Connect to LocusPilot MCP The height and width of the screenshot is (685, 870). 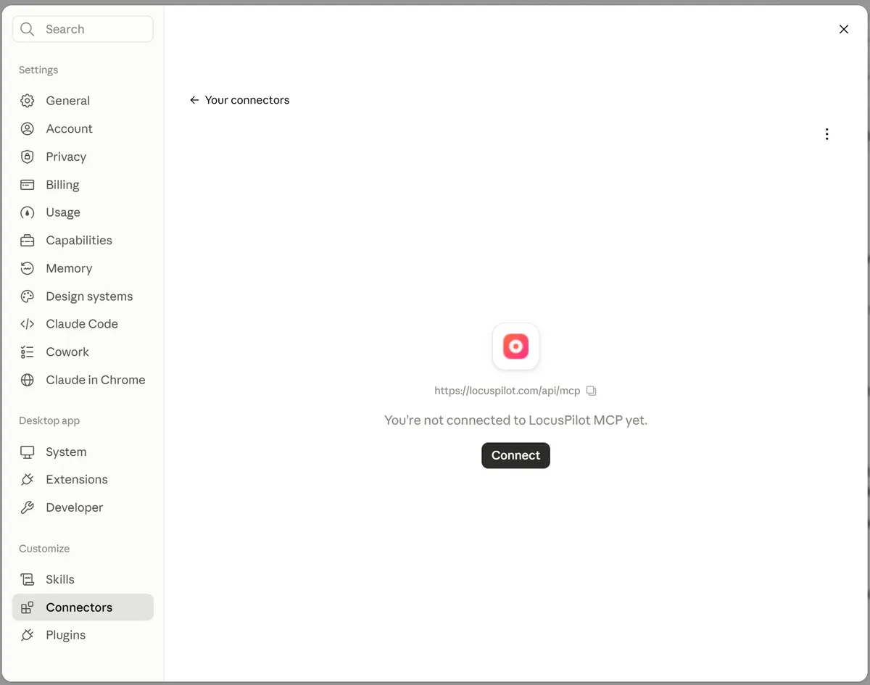[x=515, y=455]
